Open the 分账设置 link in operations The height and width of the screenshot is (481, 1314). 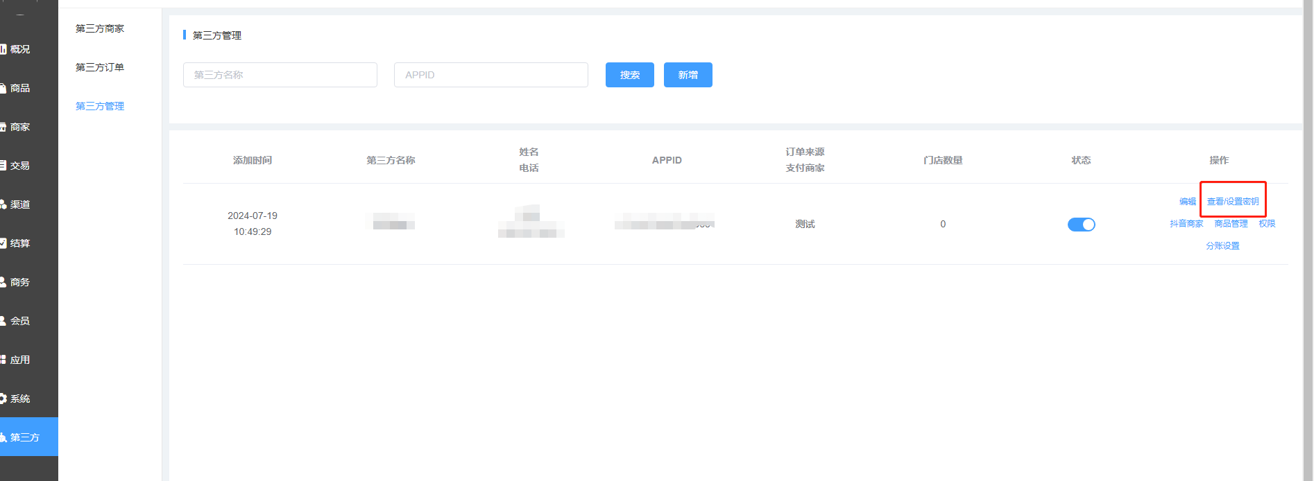[1222, 246]
